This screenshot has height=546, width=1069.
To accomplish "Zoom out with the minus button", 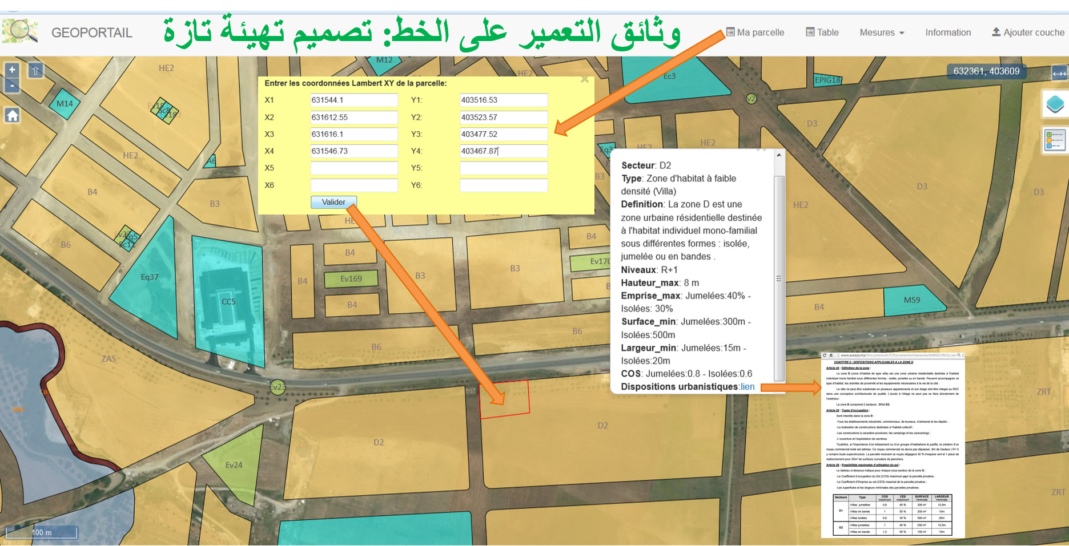I will [12, 86].
